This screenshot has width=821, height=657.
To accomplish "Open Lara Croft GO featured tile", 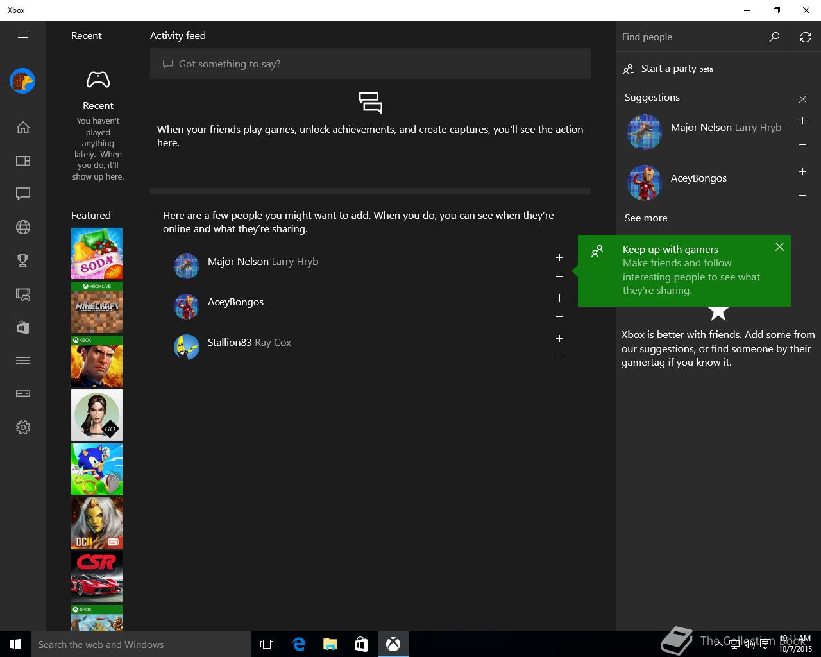I will coord(97,415).
